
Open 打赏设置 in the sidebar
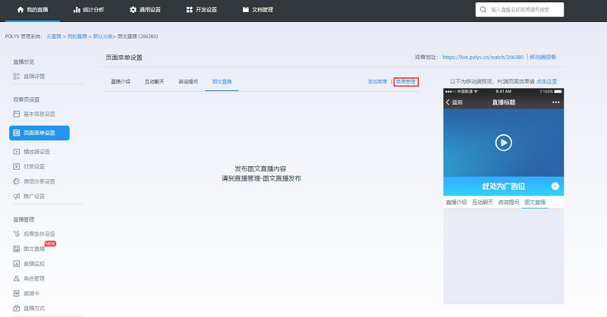pyautogui.click(x=34, y=166)
